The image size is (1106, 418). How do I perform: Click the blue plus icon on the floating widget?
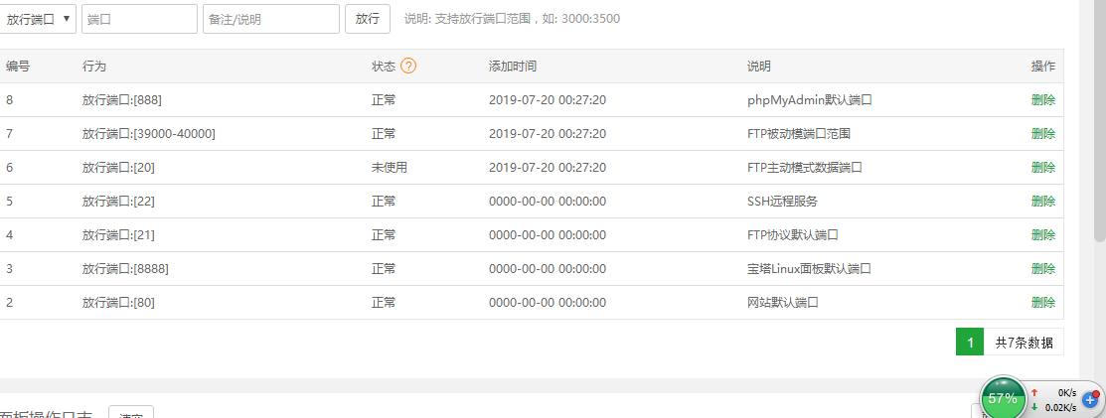tap(1090, 399)
